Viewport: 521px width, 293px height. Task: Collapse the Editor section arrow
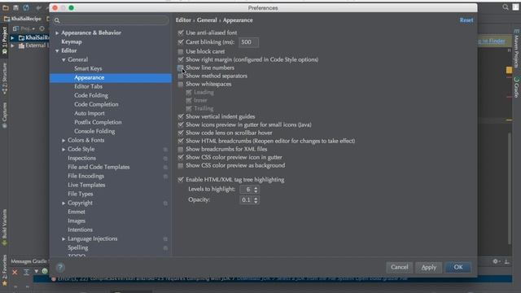coord(57,50)
